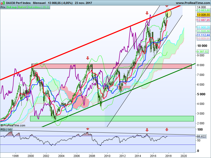
Task: Click the 13 008,55 (-0,05%) quote in title
Action: 60,3
